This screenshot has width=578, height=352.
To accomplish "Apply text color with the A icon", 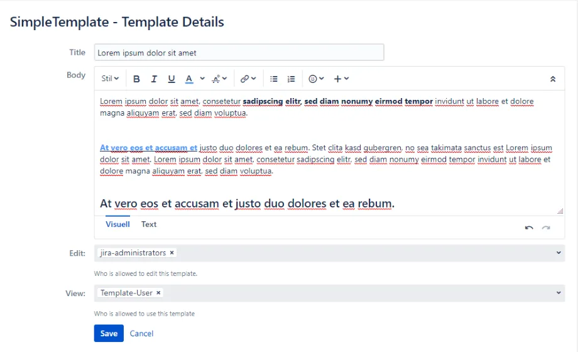I will (189, 79).
